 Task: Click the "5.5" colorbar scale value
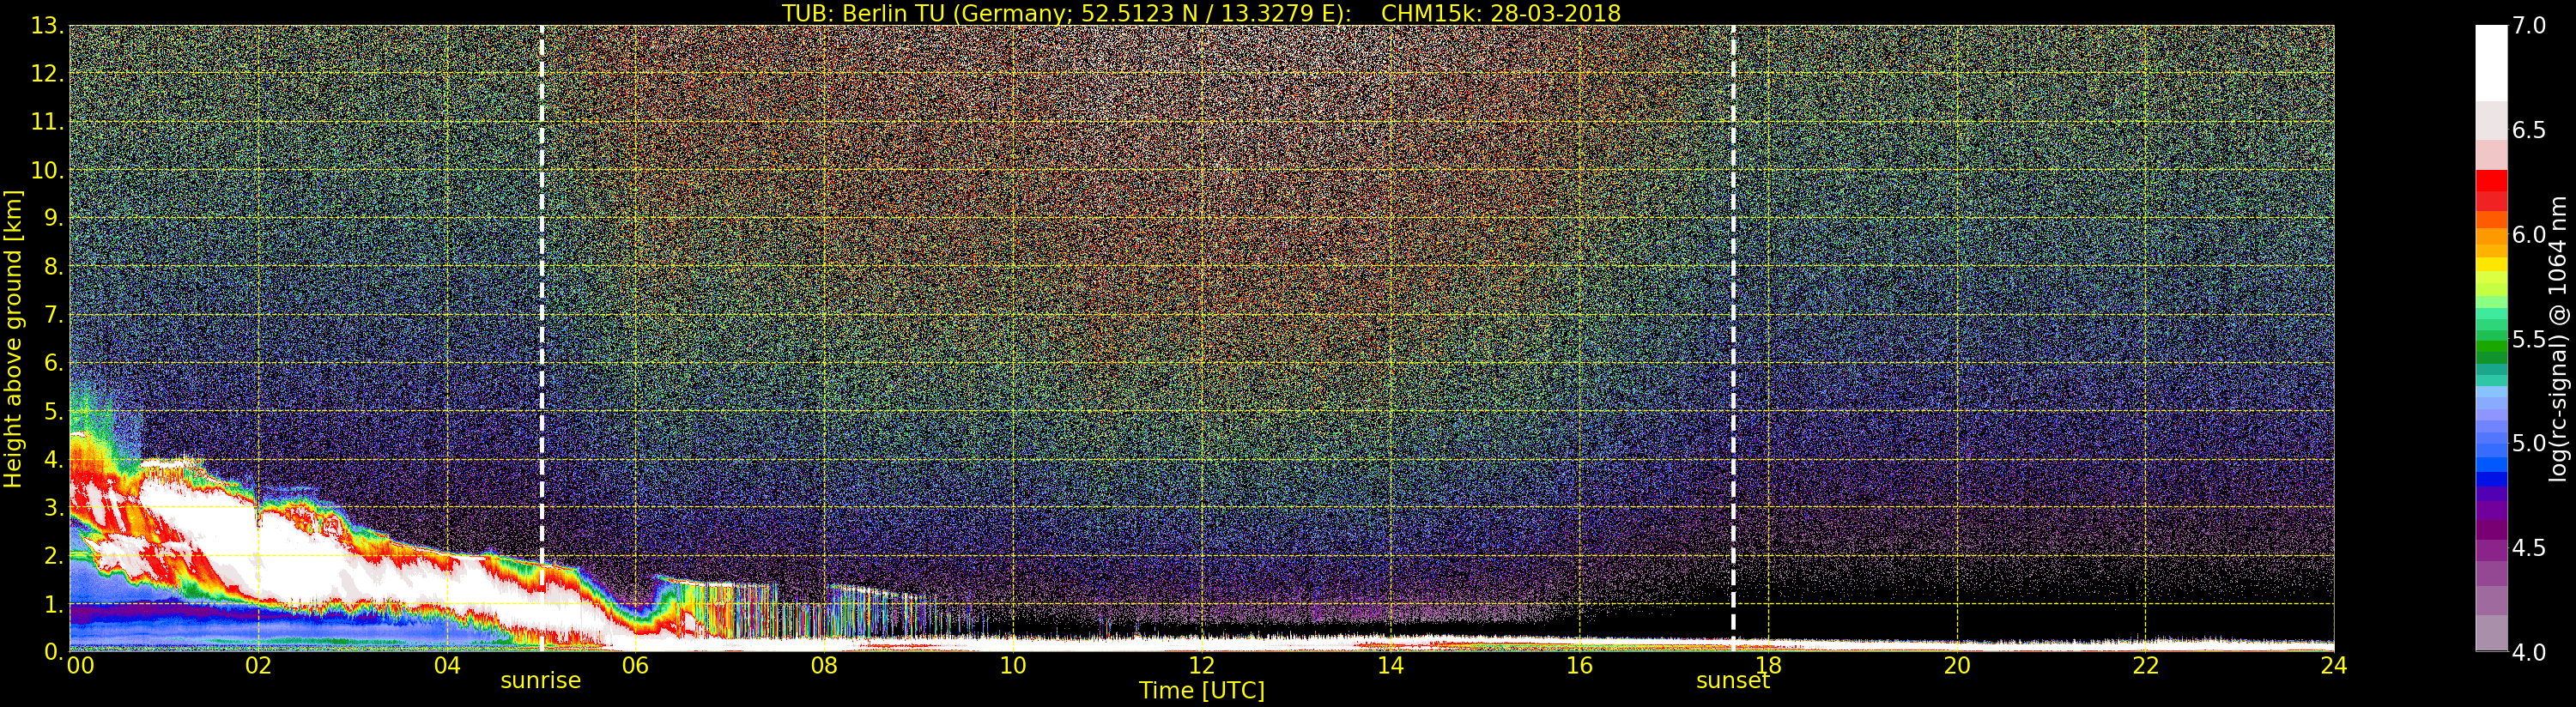2529,339
